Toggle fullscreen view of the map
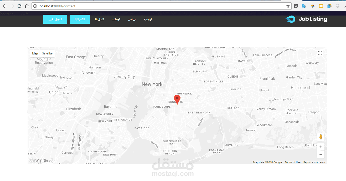Image resolution: width=346 pixels, height=181 pixels. point(320,53)
